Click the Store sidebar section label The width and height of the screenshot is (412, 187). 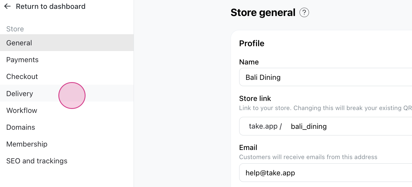(15, 29)
